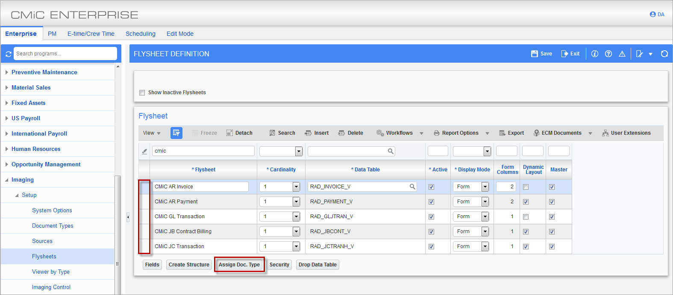Open ECM Documents
Screen dimensions: 673x295
[x=557, y=133]
